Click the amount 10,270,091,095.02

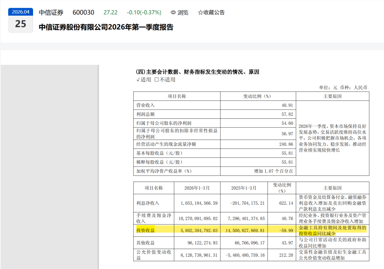[x=198, y=219]
